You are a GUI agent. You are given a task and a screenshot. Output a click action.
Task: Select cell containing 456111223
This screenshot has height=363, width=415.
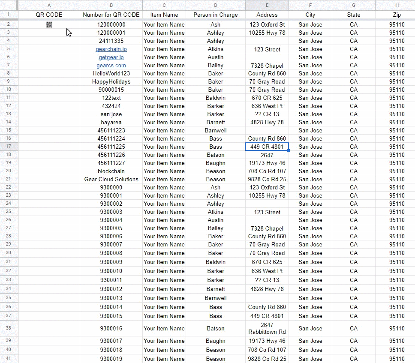(111, 131)
